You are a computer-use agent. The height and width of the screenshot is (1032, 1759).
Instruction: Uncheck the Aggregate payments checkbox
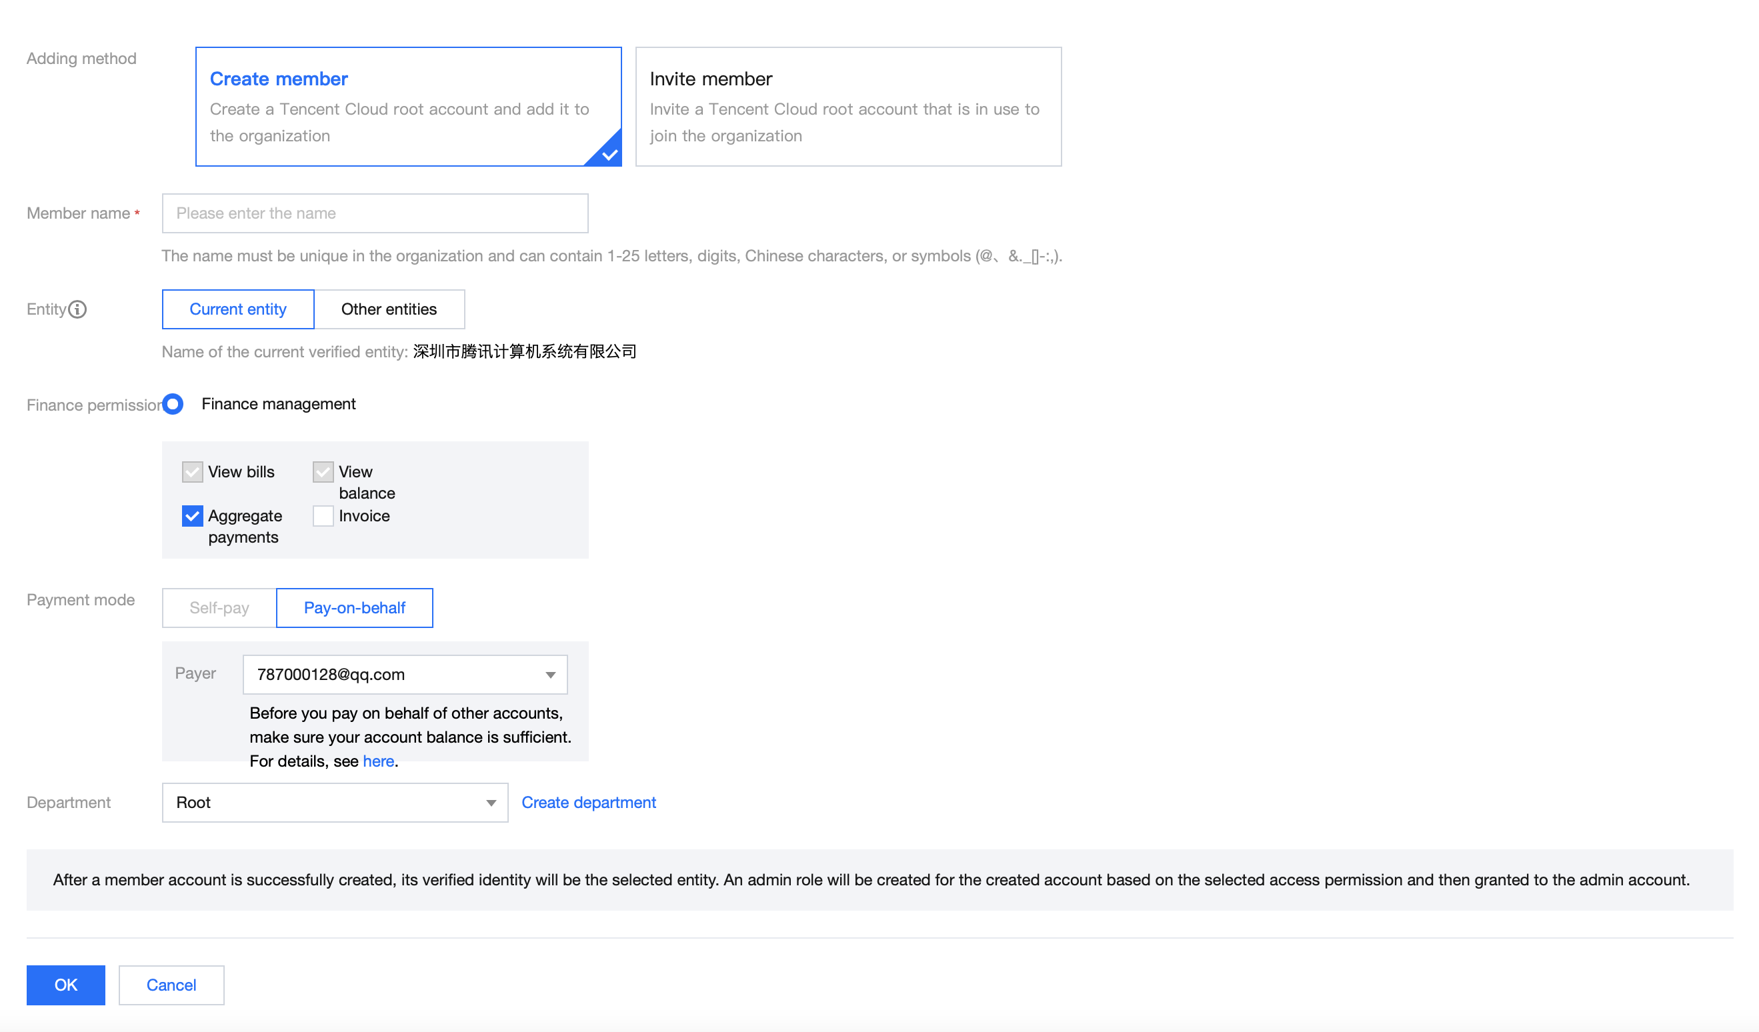point(193,515)
